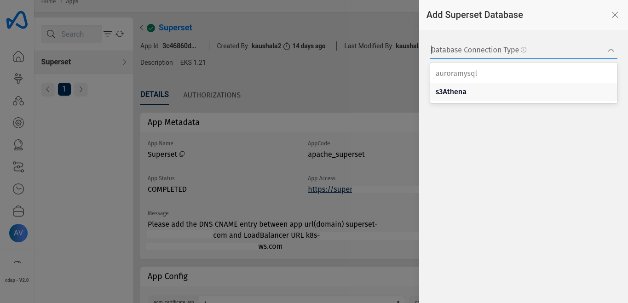Close the Add Superset Database panel
628x303 pixels.
coord(615,15)
